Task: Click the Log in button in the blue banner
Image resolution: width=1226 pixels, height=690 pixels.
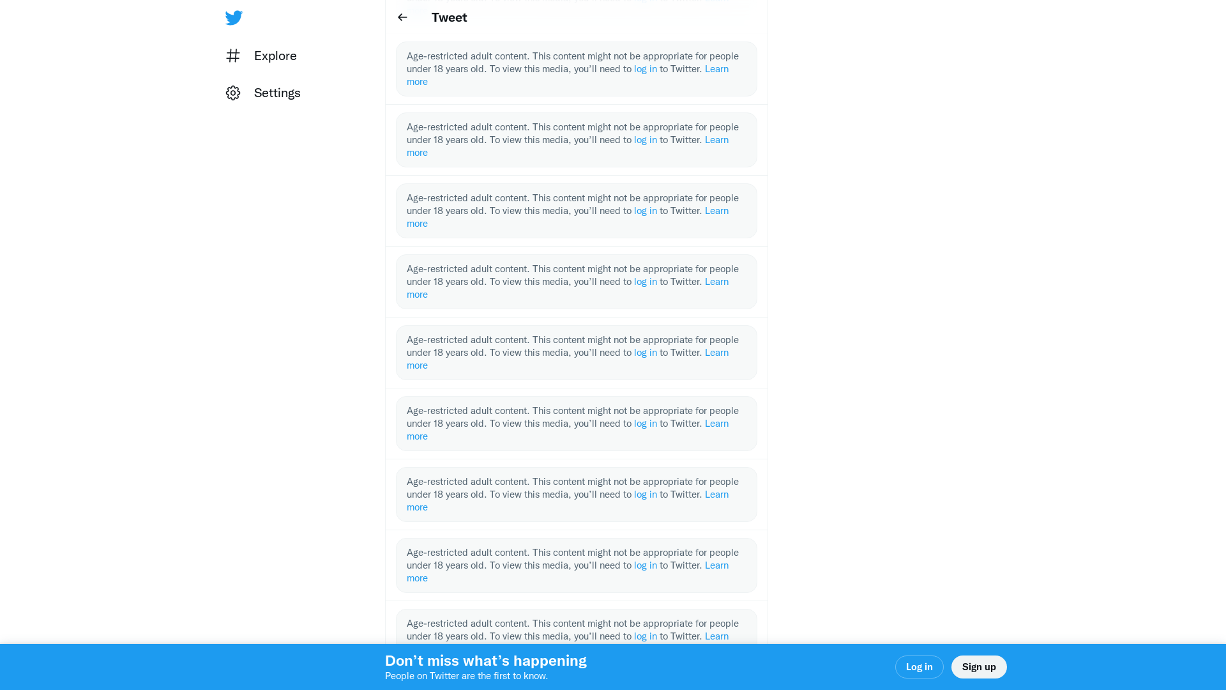Action: click(x=919, y=667)
